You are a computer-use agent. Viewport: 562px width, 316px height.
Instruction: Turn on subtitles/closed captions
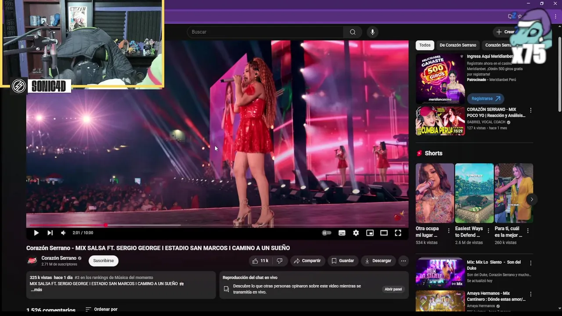pos(342,233)
